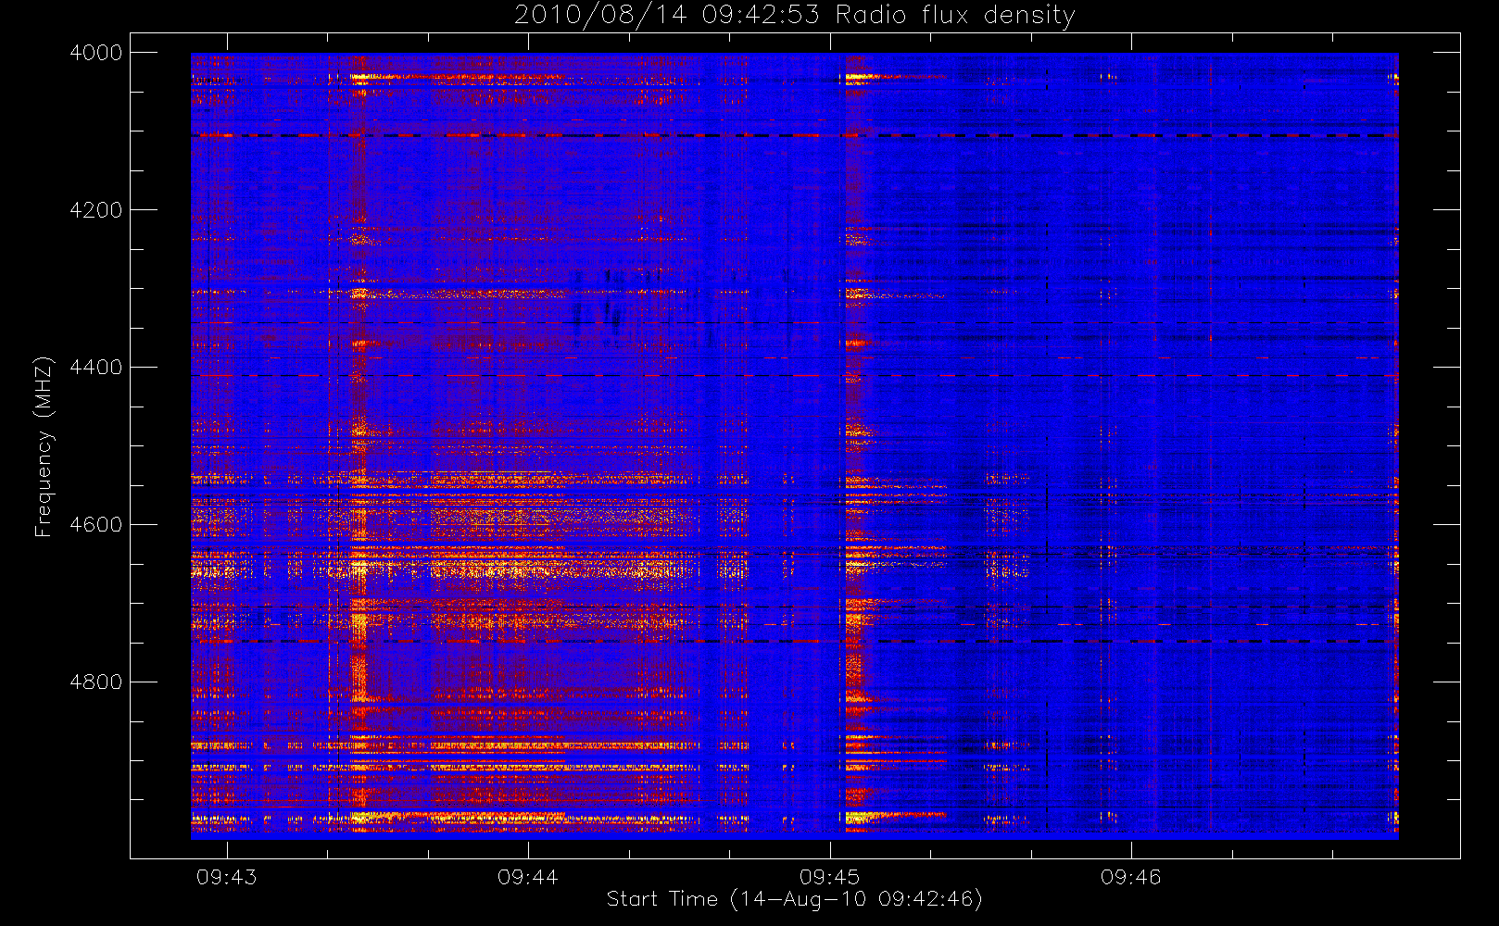Screen dimensions: 1499x926
Task: Click the 4800 frequency tick label
Action: point(96,682)
